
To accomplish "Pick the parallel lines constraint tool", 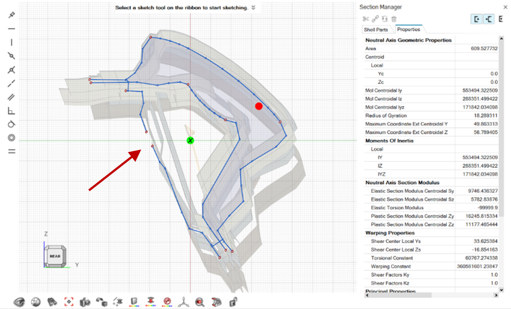I will 12,97.
